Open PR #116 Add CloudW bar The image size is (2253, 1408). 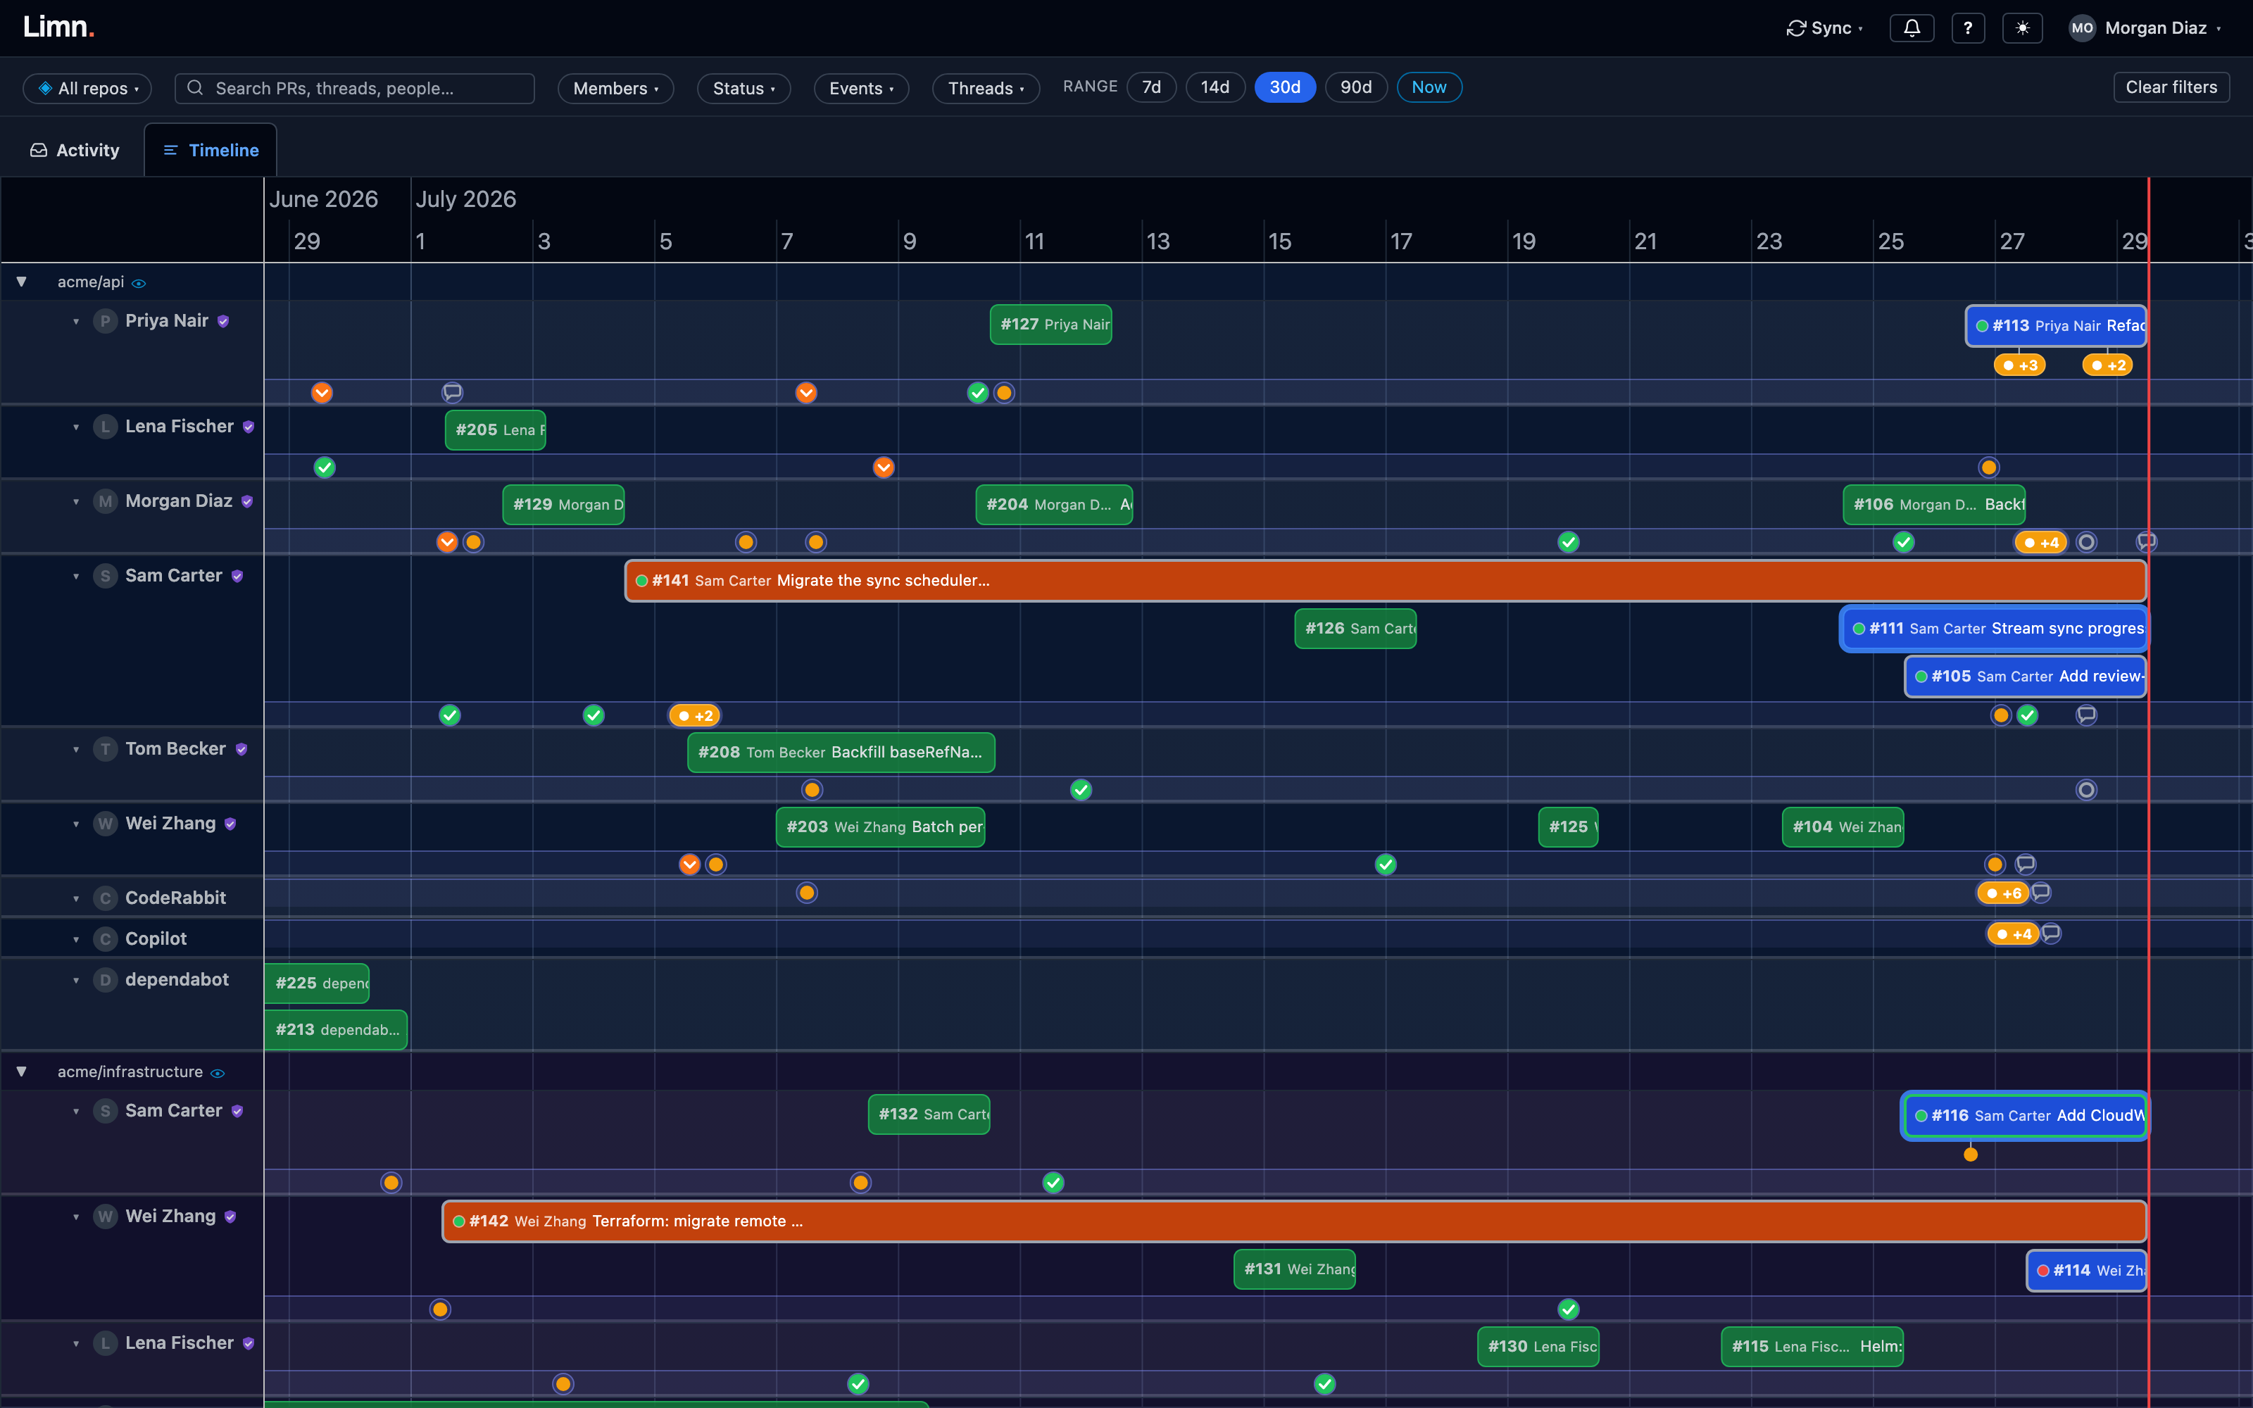pyautogui.click(x=2025, y=1116)
